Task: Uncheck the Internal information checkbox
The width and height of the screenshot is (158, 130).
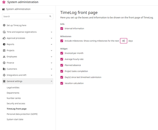Action: tap(62, 29)
